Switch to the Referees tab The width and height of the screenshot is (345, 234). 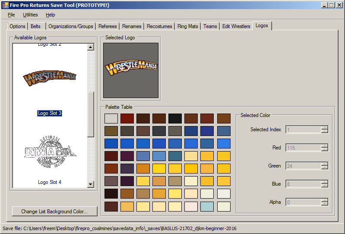coord(108,26)
